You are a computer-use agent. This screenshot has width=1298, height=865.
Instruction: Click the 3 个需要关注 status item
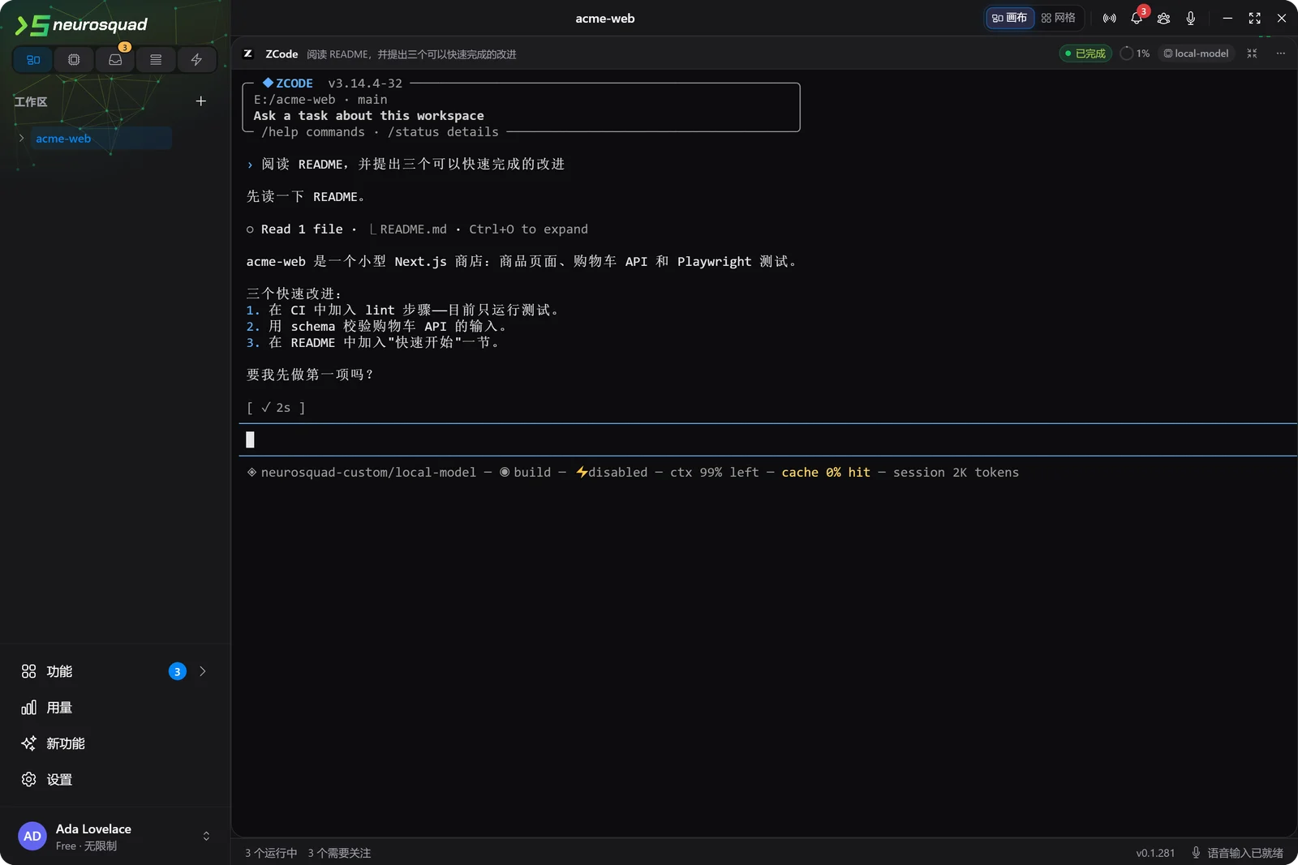pyautogui.click(x=339, y=853)
